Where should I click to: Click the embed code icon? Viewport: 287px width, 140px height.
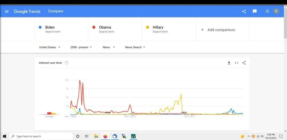(x=236, y=63)
